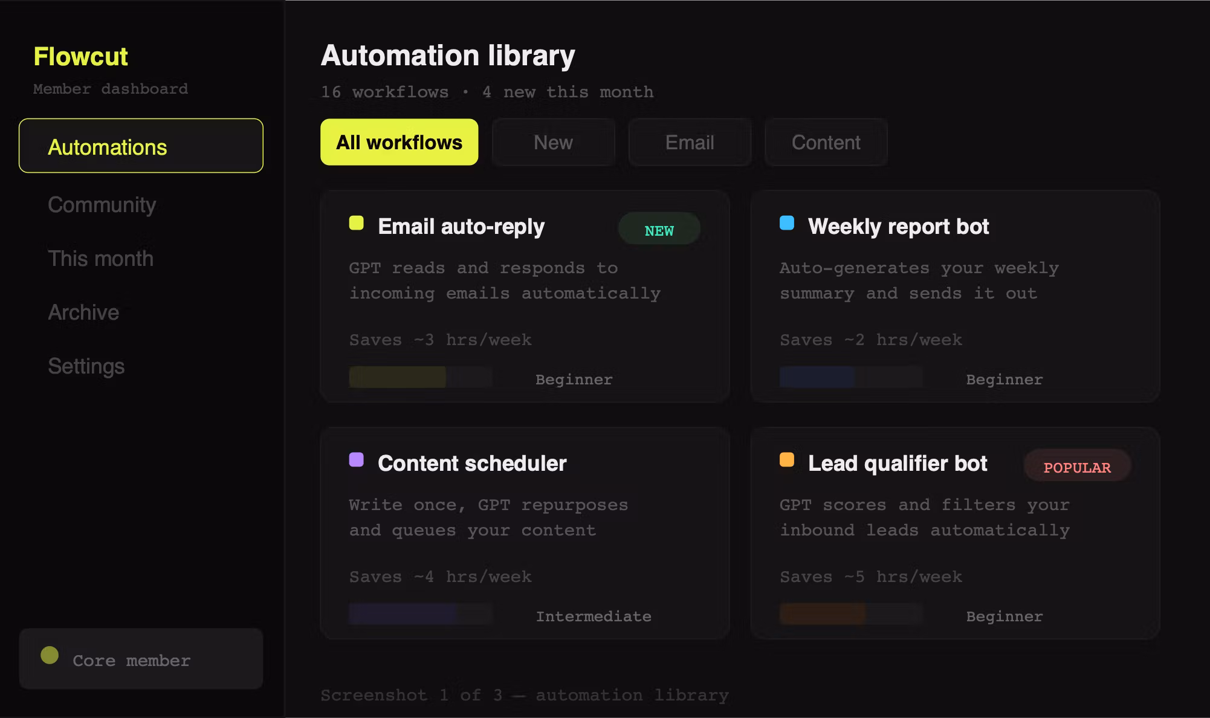Click the Member dashboard subtitle
Image resolution: width=1210 pixels, height=718 pixels.
click(111, 89)
